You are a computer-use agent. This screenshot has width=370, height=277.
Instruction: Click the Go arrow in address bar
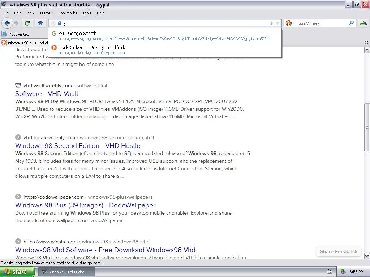pos(271,23)
